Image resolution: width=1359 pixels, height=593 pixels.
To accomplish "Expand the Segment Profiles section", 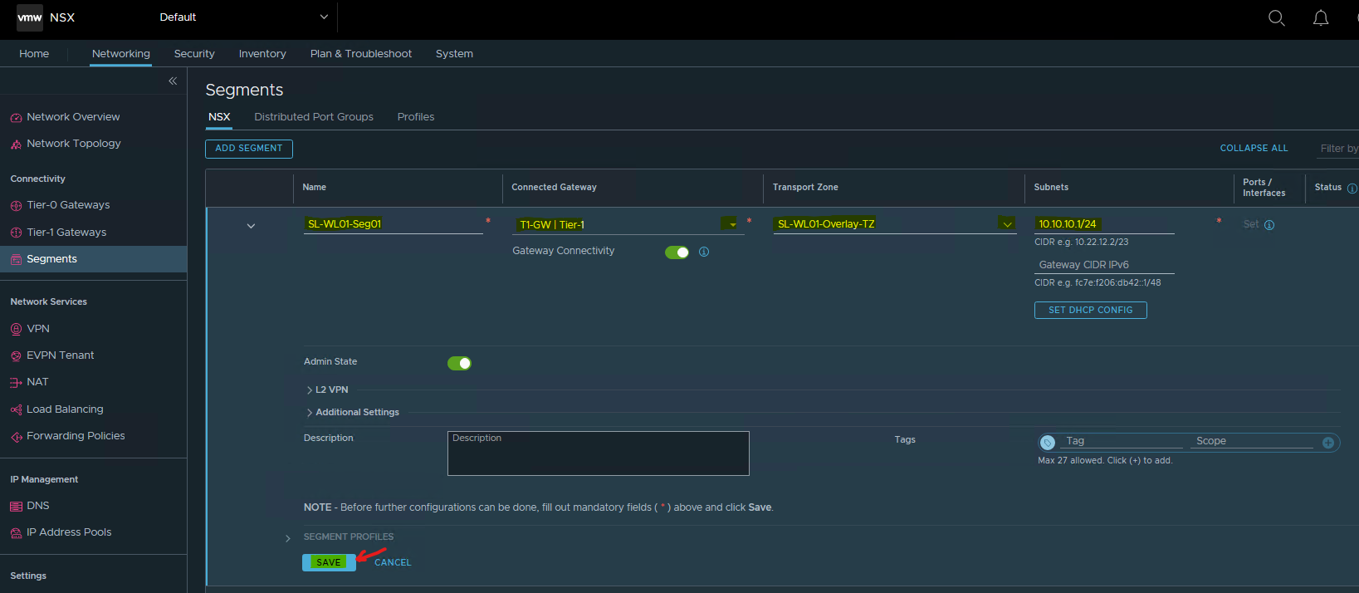I will coord(288,538).
